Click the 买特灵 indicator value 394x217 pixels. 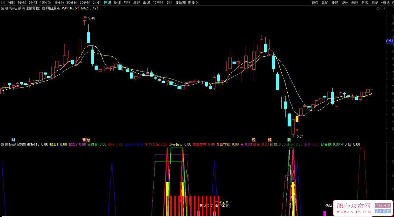tap(97, 145)
